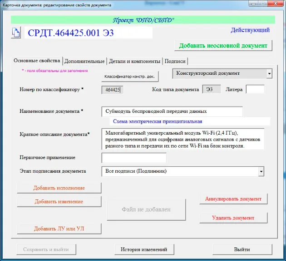Focus the Литера input field
The image size is (286, 261).
coord(255,89)
